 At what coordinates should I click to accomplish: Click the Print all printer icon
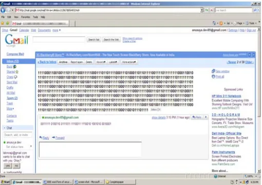pyautogui.click(x=213, y=77)
